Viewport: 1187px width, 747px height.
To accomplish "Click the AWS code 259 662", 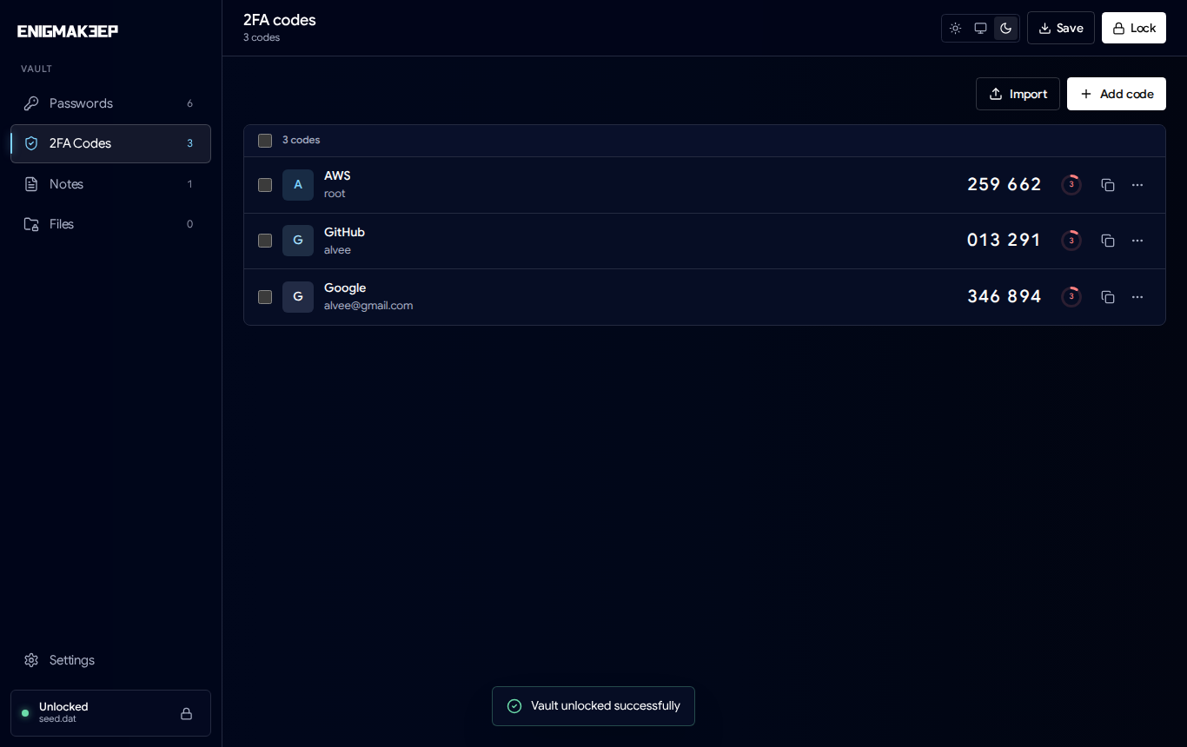I will (x=1005, y=184).
